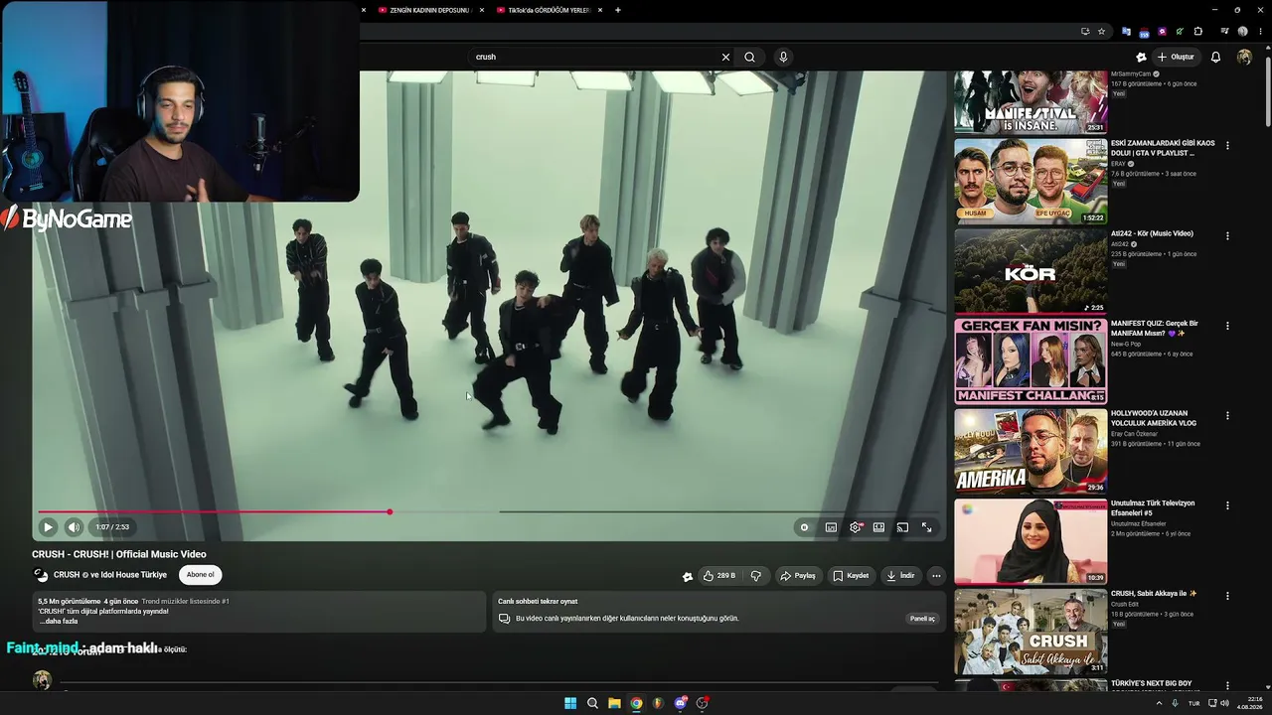Viewport: 1272px width, 715px height.
Task: Open taskbar clock and date
Action: 1250,703
